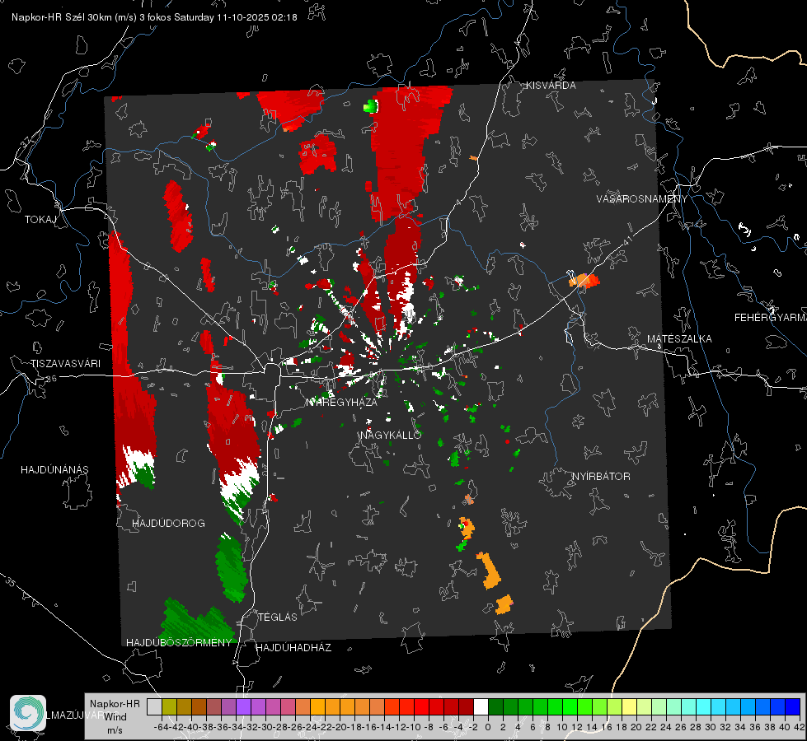Viewport: 807px width, 741px height.
Task: Click the '-64' value on the legend scale
Action: pos(161,727)
